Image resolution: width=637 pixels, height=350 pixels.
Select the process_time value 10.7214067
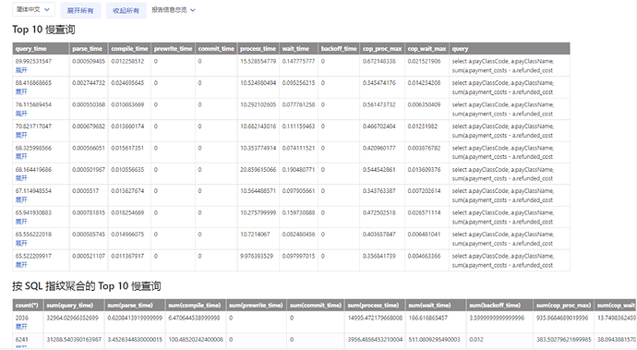coord(255,235)
